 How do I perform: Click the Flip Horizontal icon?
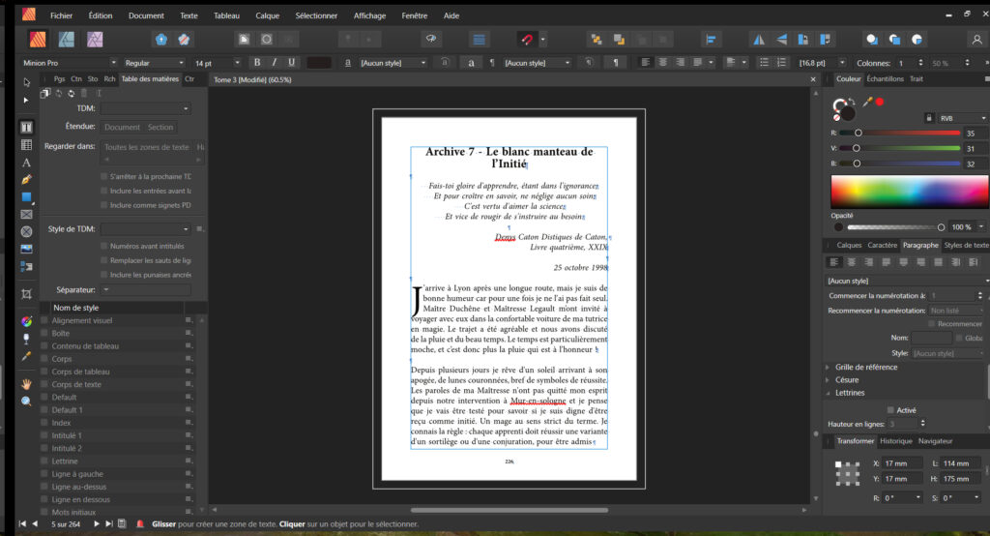tap(759, 40)
